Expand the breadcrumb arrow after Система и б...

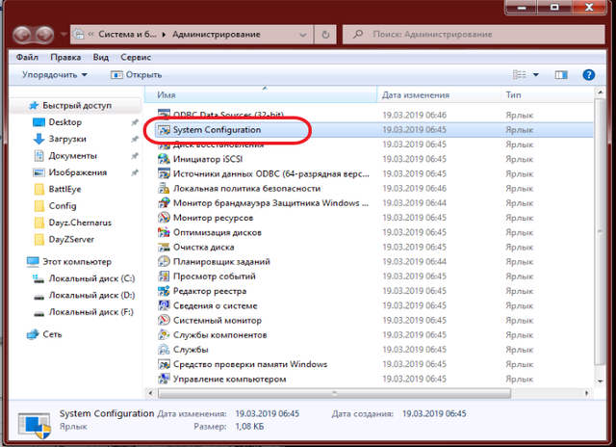click(164, 35)
